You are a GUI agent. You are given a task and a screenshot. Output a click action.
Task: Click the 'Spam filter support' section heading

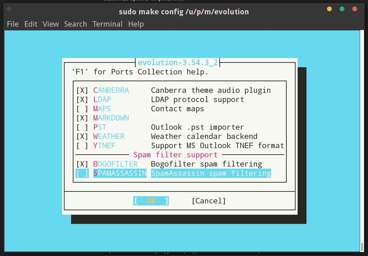point(175,155)
